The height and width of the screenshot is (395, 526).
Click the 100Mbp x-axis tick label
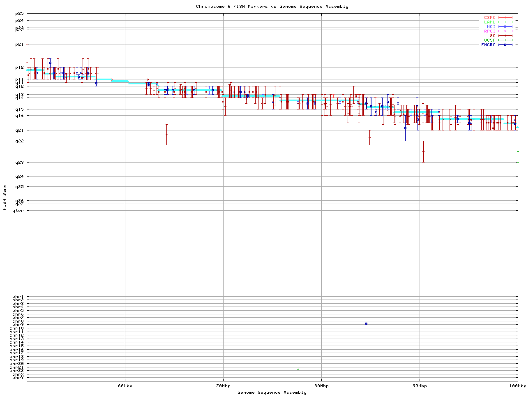pos(517,386)
